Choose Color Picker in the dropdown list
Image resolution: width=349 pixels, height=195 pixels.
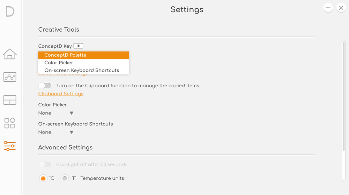[84, 63]
